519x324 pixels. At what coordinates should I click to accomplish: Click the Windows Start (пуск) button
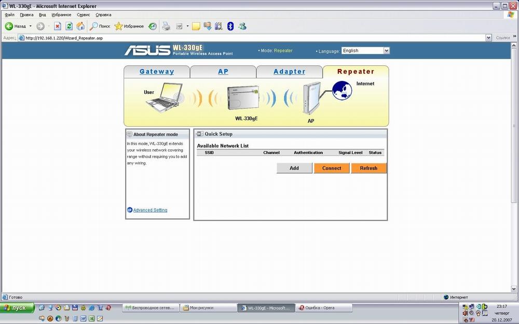pos(17,308)
